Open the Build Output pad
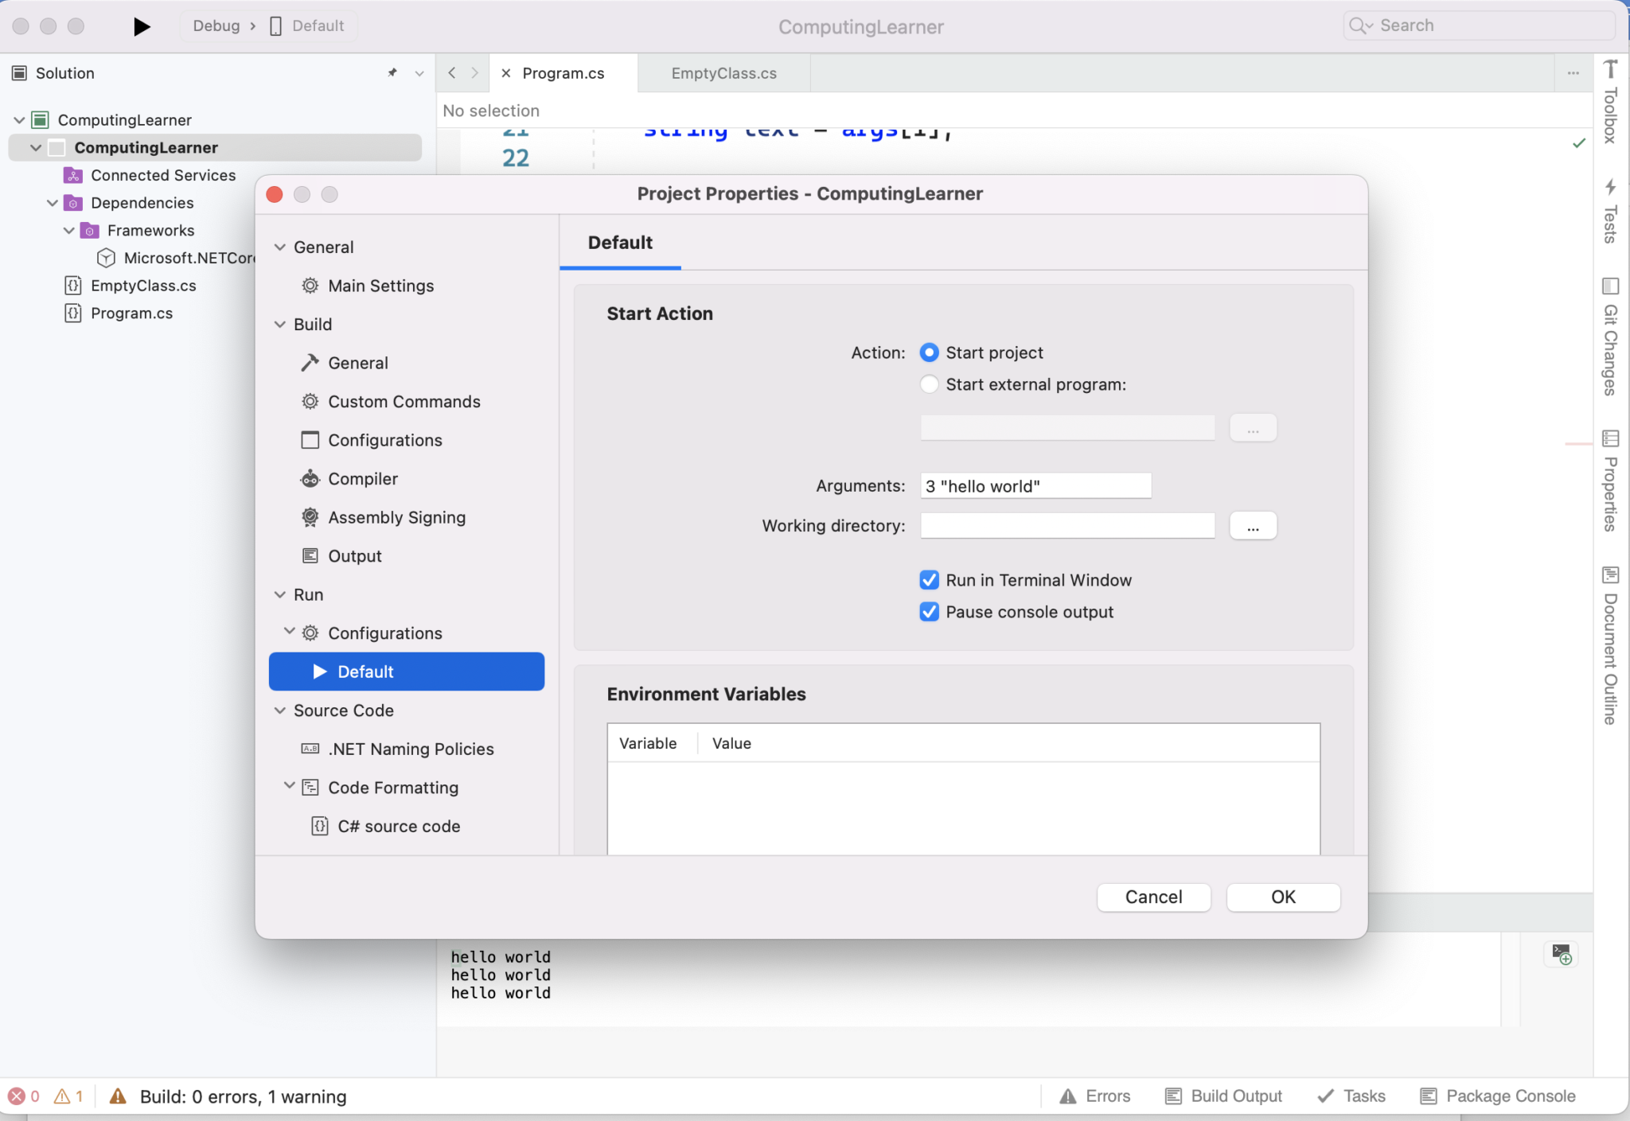Image resolution: width=1630 pixels, height=1121 pixels. click(x=1224, y=1096)
